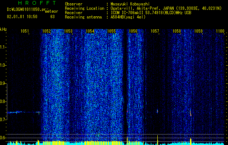Click the tall yellow level spike at 1057

coord(157,140)
